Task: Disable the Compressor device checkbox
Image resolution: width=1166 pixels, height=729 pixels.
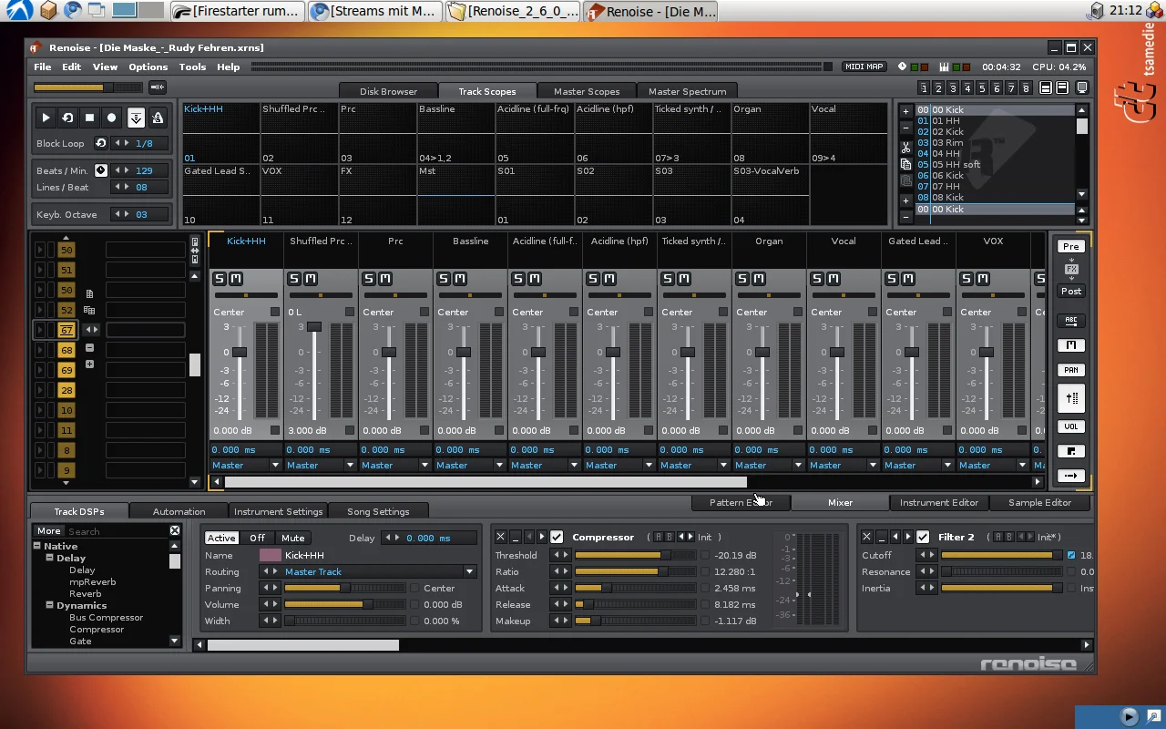Action: point(557,537)
